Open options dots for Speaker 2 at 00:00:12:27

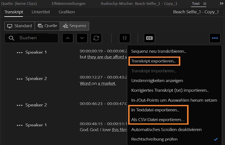pos(20,79)
